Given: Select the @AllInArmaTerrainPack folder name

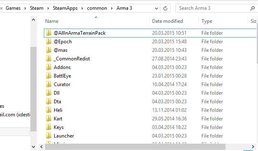Looking at the screenshot, I should click(x=80, y=33).
